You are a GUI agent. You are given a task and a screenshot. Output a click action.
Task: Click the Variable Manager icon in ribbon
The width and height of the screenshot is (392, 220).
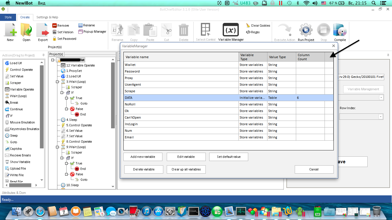point(231,30)
